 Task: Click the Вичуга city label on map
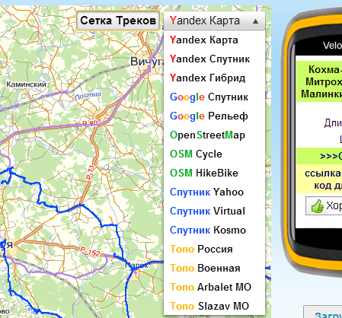coord(147,62)
